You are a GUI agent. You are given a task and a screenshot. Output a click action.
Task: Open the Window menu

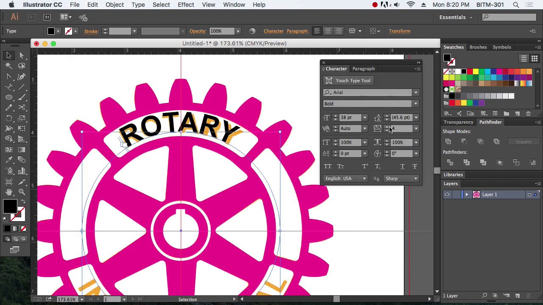click(234, 5)
